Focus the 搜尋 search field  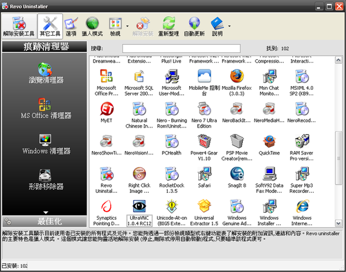[182, 48]
